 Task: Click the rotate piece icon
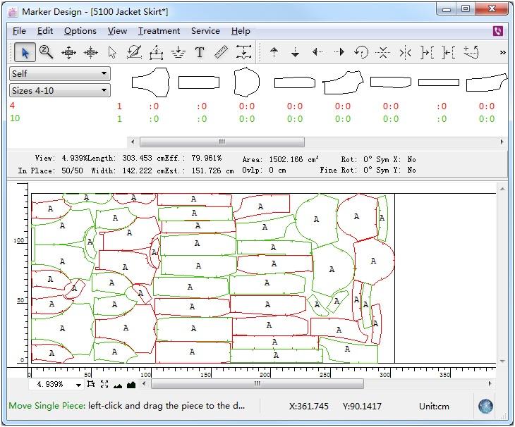pyautogui.click(x=361, y=52)
